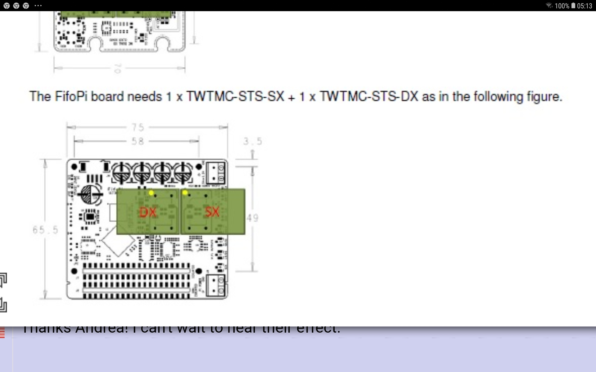Click the 58 dimension label
This screenshot has width=596, height=372.
pyautogui.click(x=138, y=141)
